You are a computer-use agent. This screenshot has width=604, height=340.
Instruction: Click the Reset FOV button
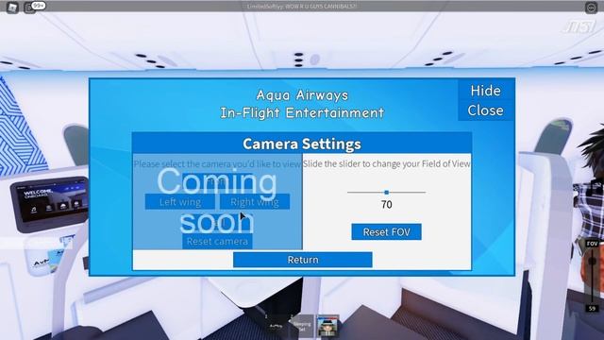point(386,231)
